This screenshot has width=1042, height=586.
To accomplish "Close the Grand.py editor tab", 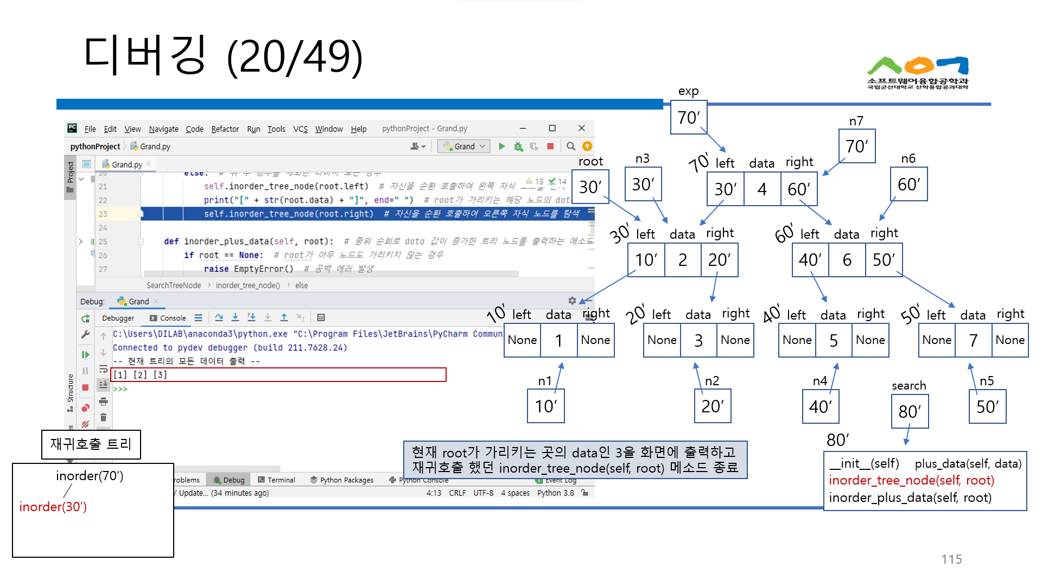I will click(149, 164).
